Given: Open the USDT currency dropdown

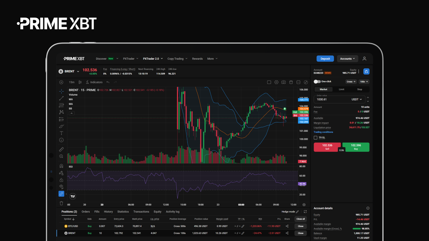Looking at the screenshot, I should click(x=357, y=99).
